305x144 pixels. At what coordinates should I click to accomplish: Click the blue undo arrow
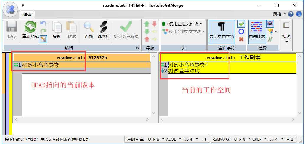[43, 24]
